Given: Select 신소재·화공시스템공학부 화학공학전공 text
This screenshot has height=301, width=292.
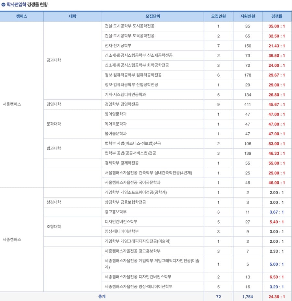Looking at the screenshot, I should (x=137, y=65).
